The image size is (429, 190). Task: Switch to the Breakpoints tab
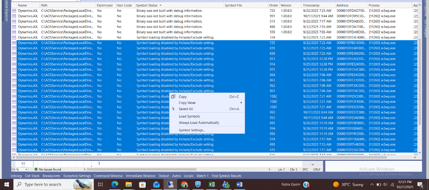(x=51, y=176)
